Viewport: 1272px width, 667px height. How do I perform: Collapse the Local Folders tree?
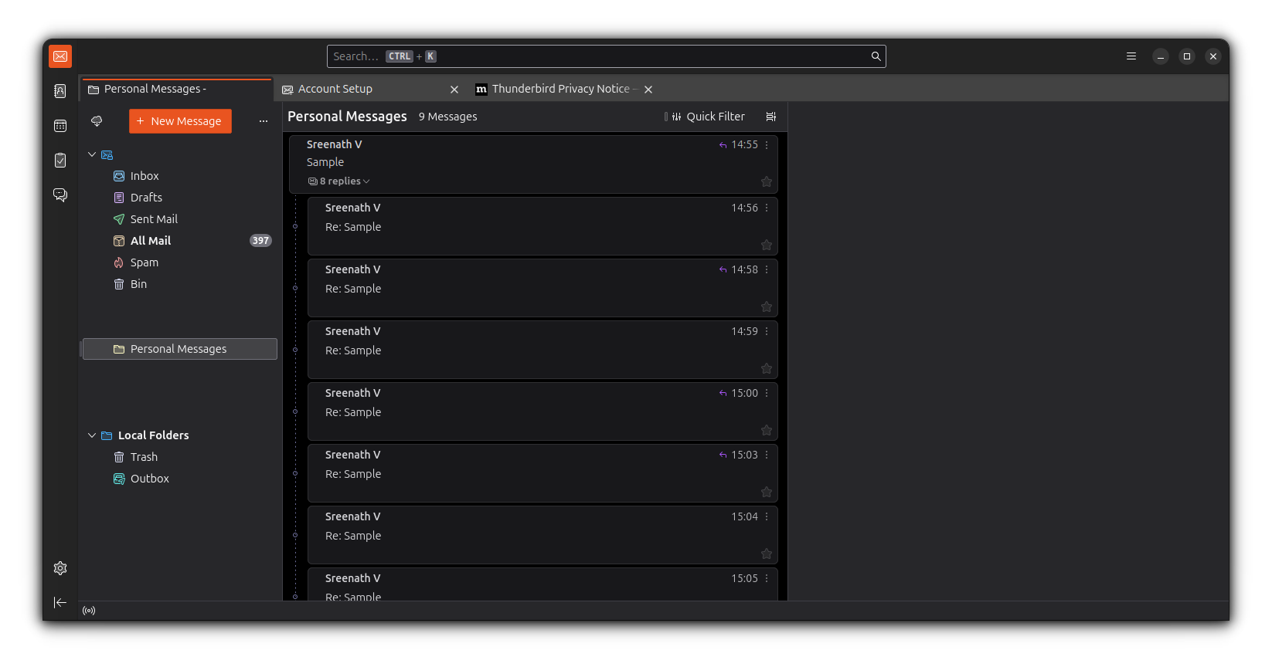coord(92,435)
